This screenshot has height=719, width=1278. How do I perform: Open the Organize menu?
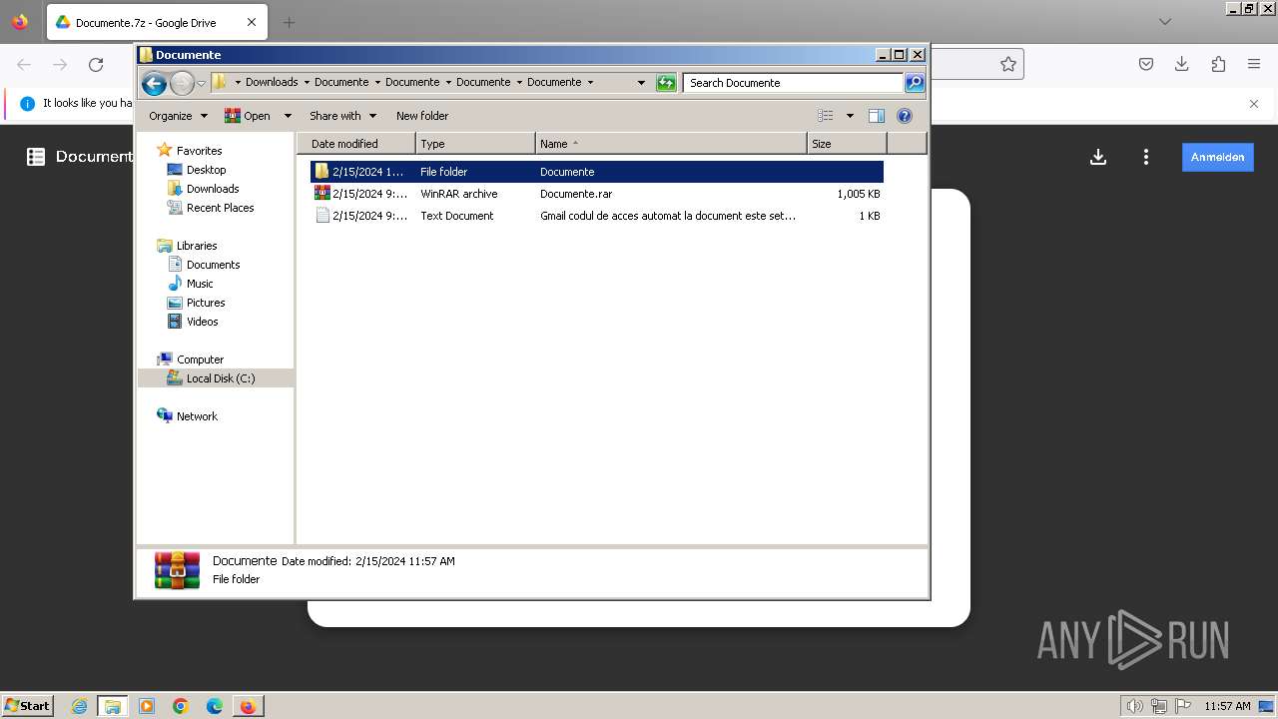pyautogui.click(x=178, y=116)
